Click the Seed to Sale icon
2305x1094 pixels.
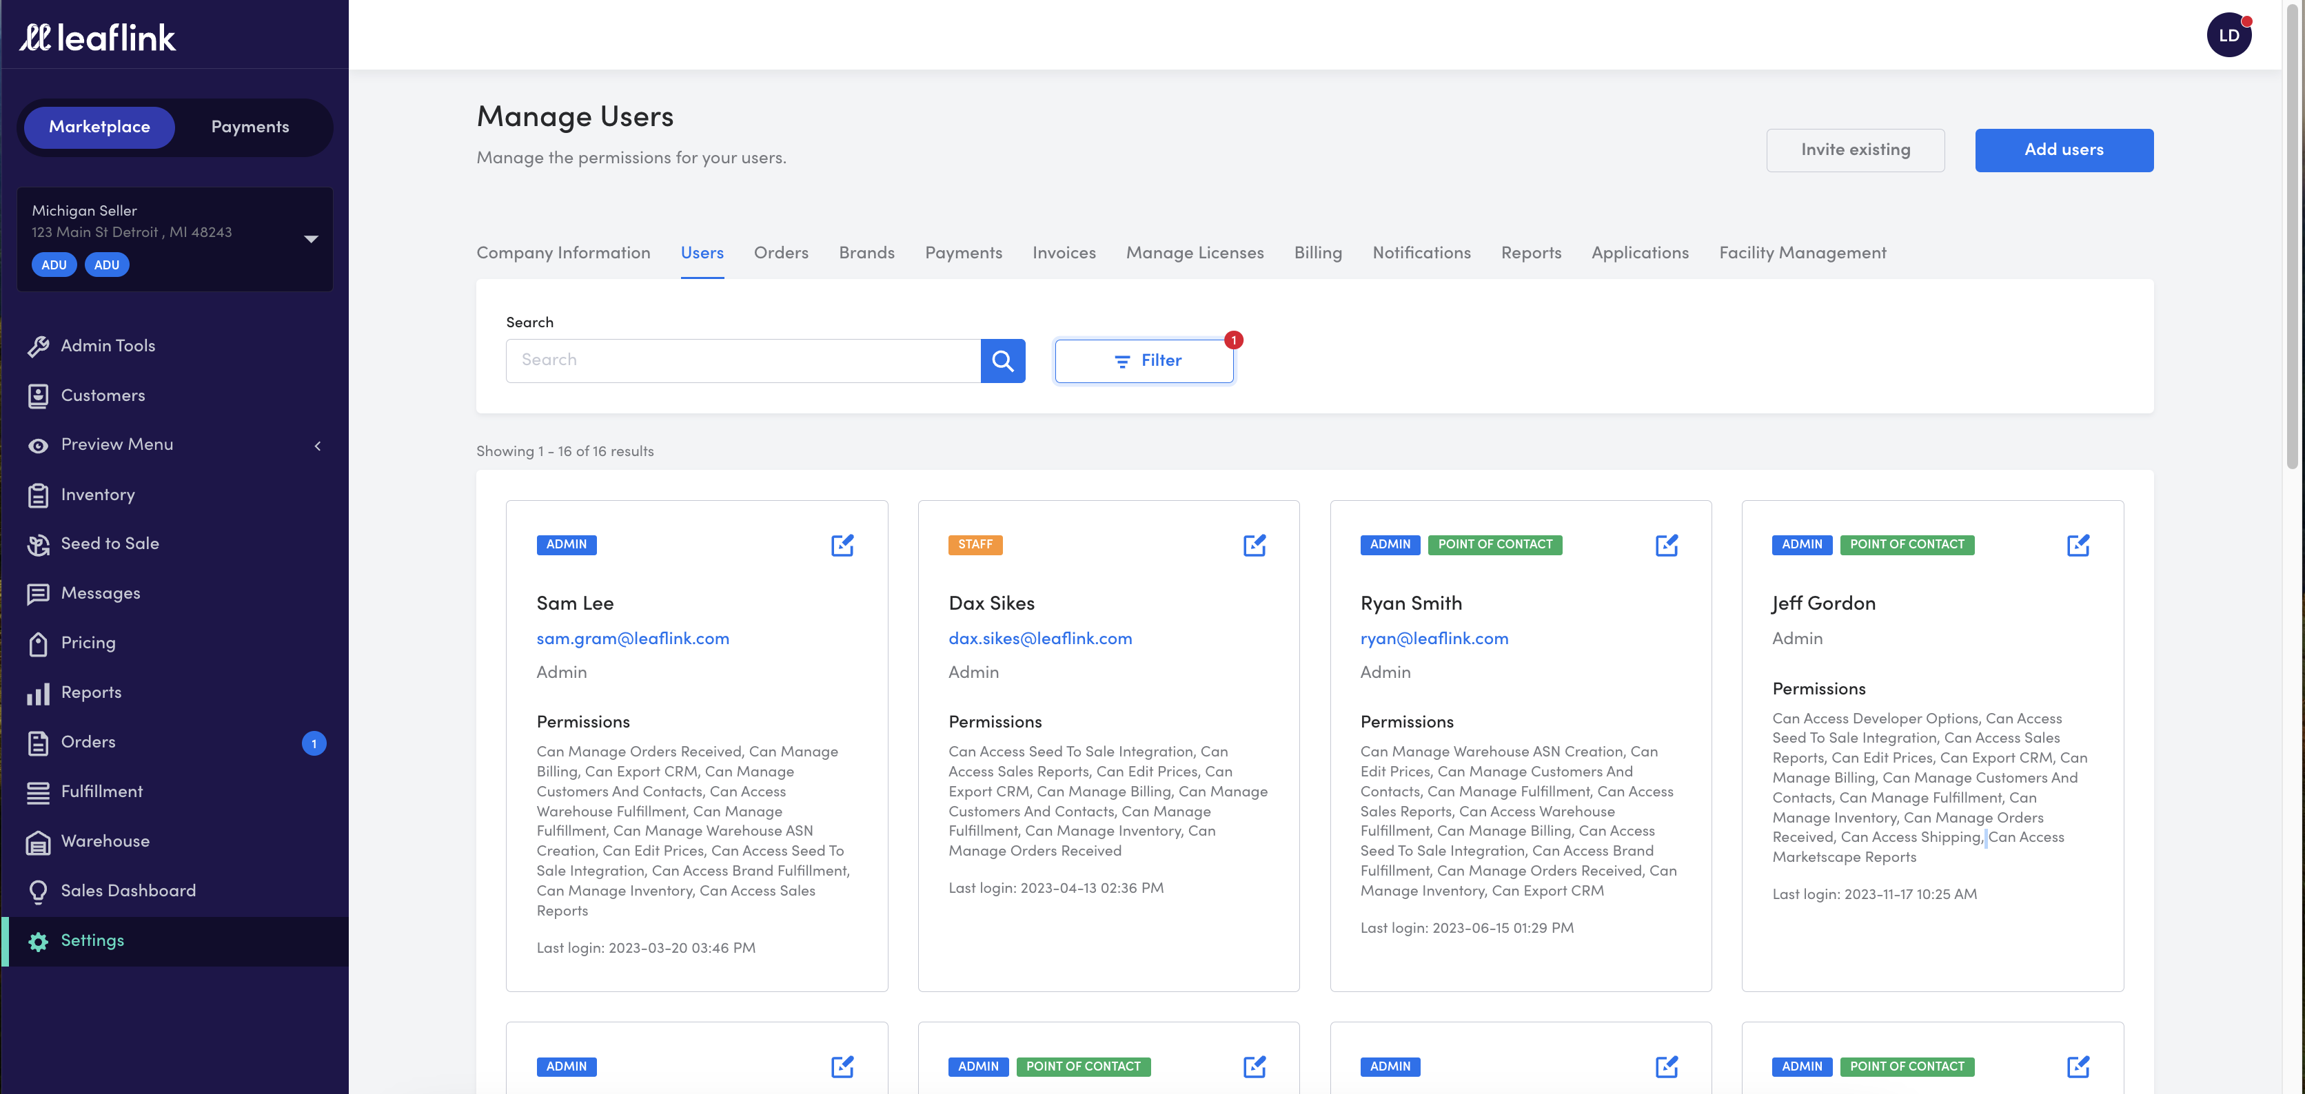39,544
